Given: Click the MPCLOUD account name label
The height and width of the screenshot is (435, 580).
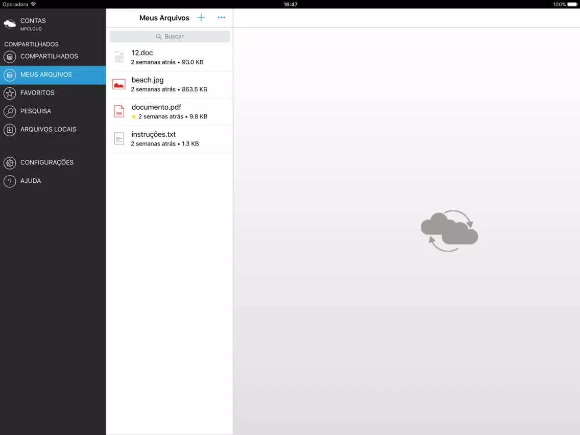Looking at the screenshot, I should 31,29.
